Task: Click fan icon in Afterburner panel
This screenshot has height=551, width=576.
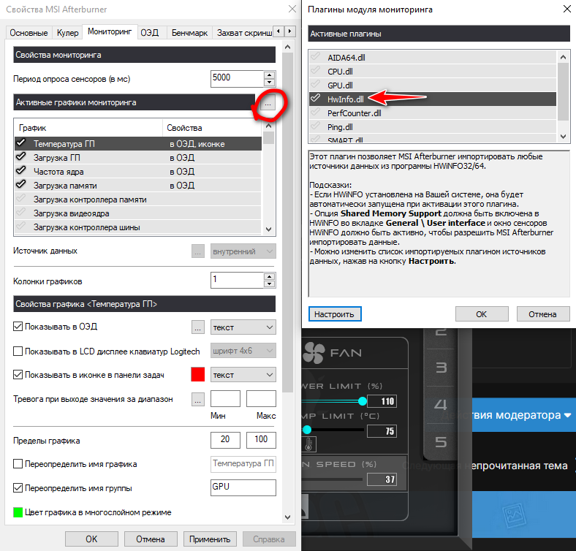Action: click(314, 353)
